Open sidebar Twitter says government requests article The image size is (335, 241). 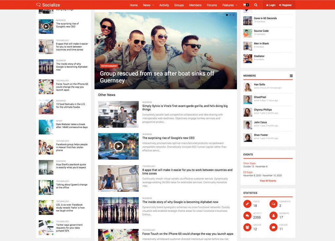69,228
